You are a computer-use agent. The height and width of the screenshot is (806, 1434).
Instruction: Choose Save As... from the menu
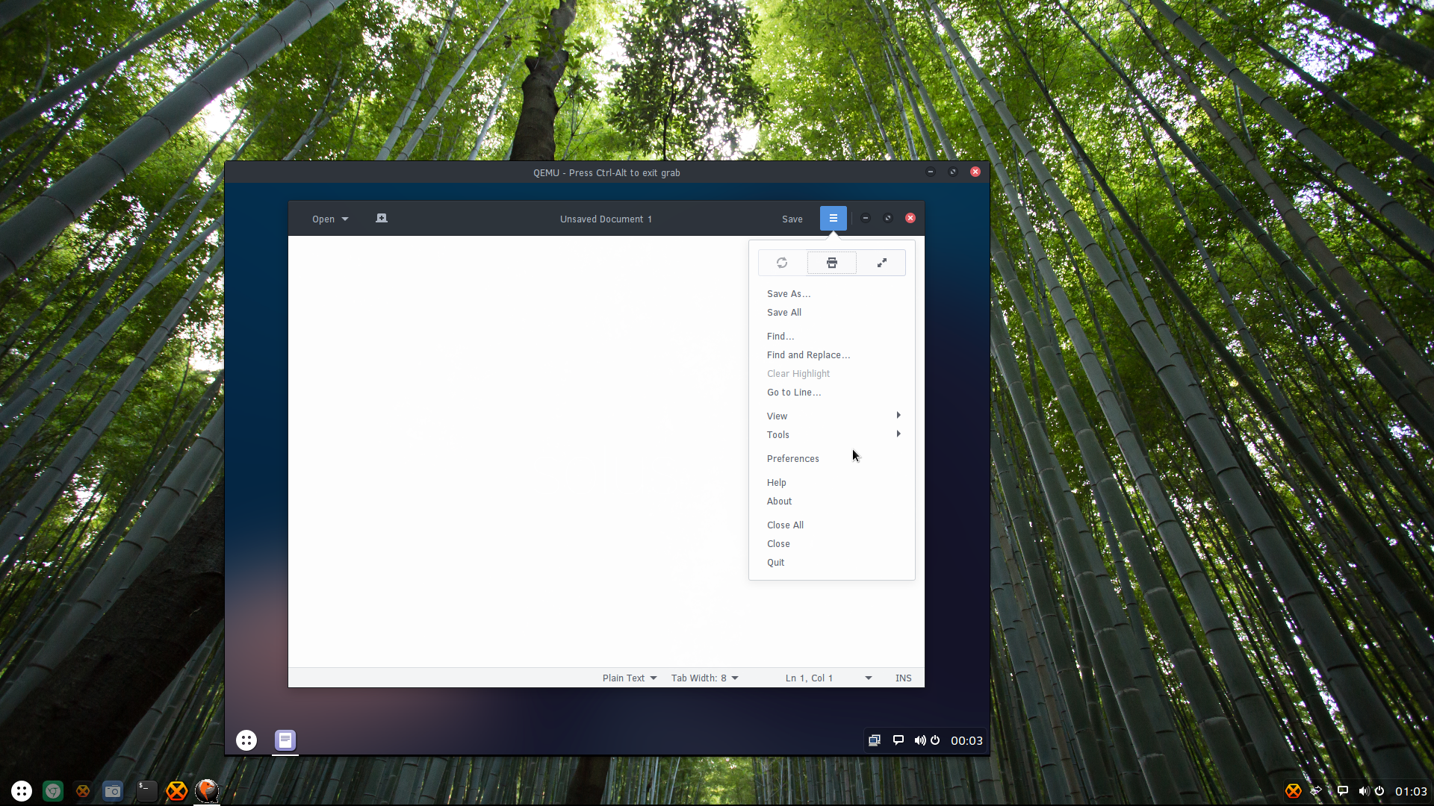[832, 294]
